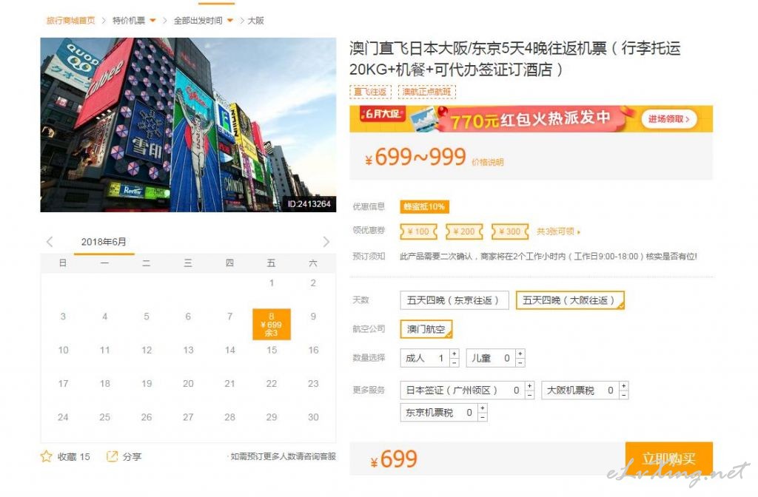Click the favorite star icon
The height and width of the screenshot is (497, 758).
47,456
